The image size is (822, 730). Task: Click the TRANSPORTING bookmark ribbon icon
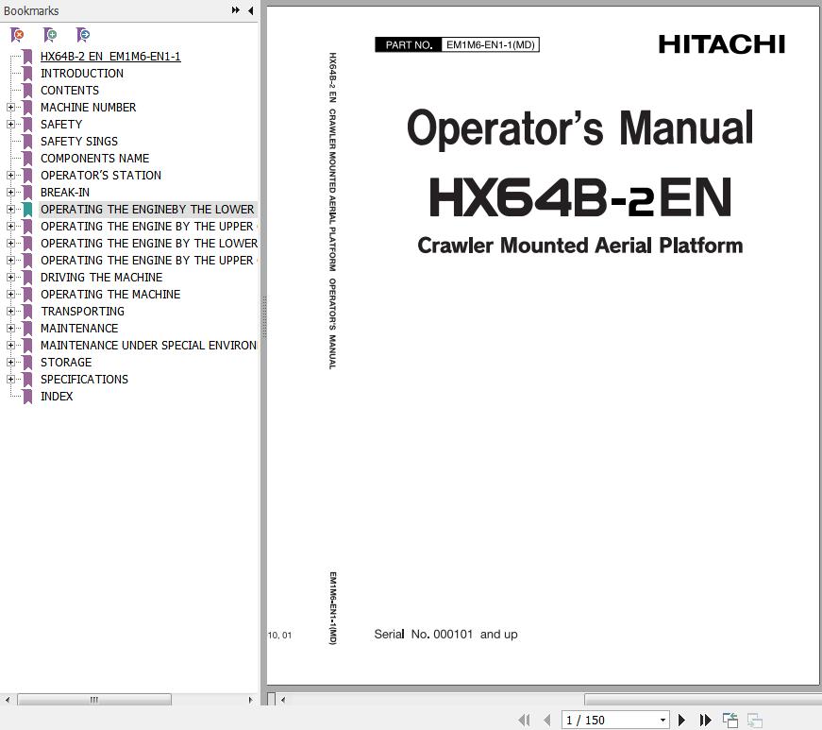[x=27, y=311]
